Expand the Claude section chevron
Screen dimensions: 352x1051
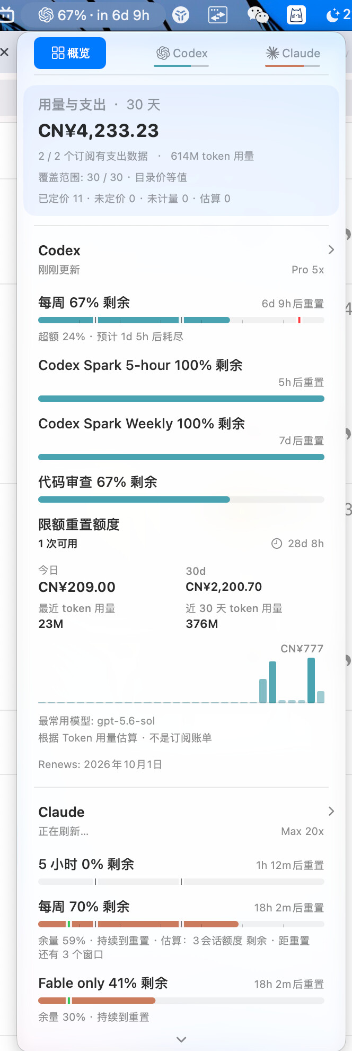pos(331,811)
